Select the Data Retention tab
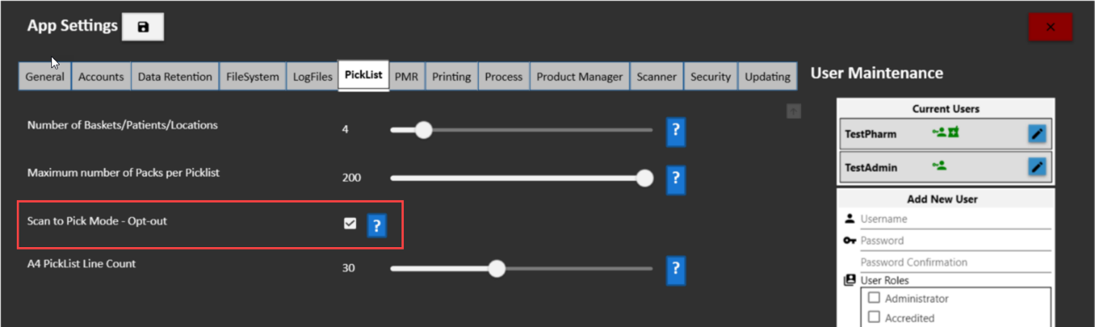 pos(174,77)
